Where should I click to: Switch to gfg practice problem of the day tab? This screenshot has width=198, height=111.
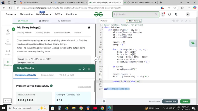[x=71, y=2]
